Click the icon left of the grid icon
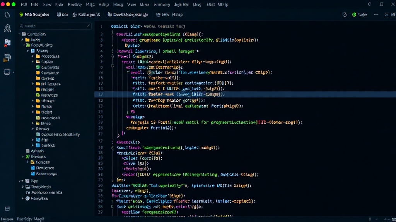 click(x=386, y=15)
